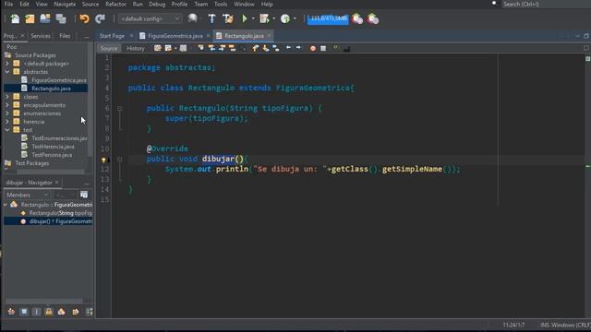591x332 pixels.
Task: Click the Open Project toolbar icon
Action: pos(45,18)
